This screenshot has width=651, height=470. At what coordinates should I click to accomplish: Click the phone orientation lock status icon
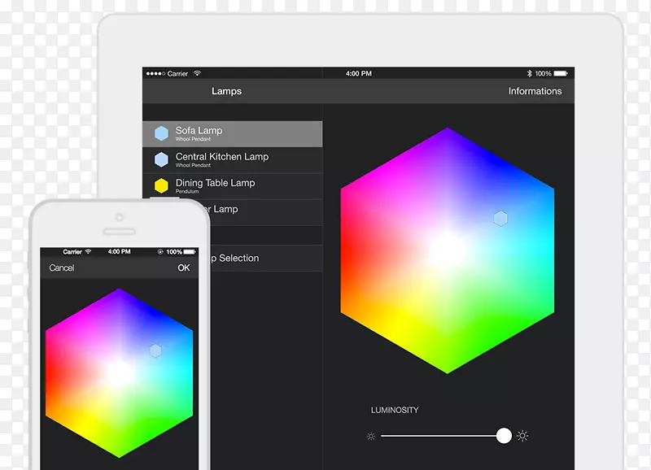(160, 252)
